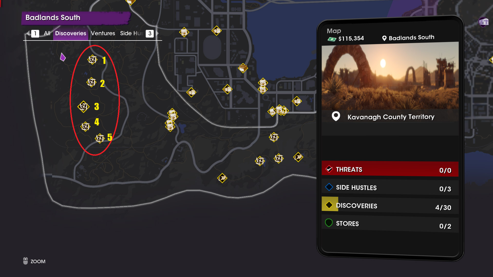The image size is (493, 277).
Task: Toggle the Stores filter row
Action: click(390, 224)
